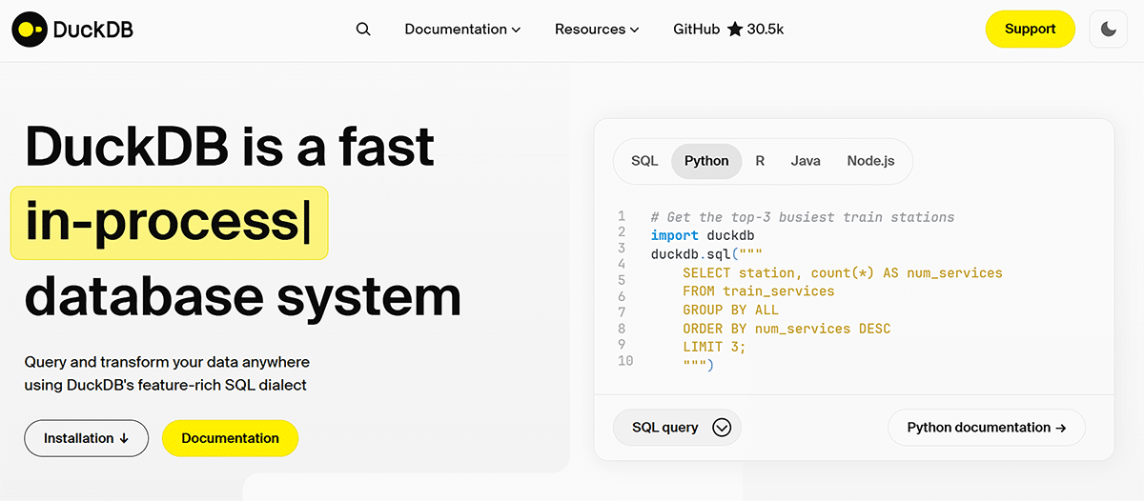The image size is (1144, 501).
Task: Click the SQL query chevron circle icon
Action: pos(722,428)
